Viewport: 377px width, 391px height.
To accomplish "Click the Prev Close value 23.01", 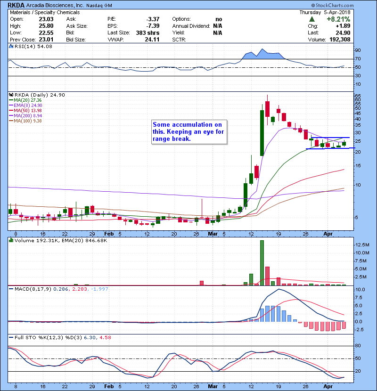I will coord(46,40).
